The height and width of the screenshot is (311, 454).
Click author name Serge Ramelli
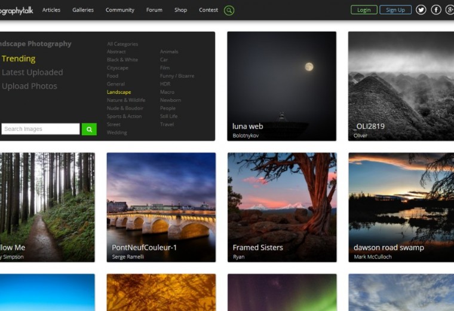[x=128, y=257]
